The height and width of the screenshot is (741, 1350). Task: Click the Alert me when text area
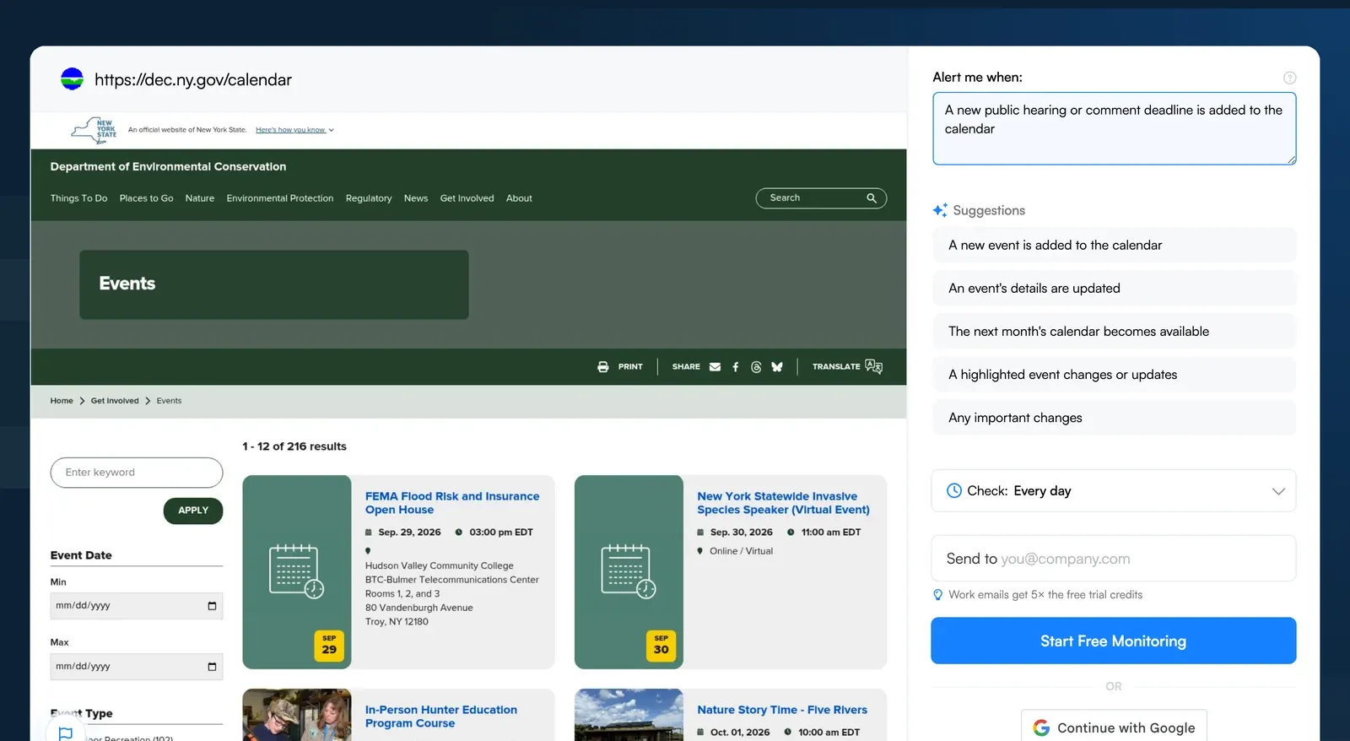(x=1114, y=128)
